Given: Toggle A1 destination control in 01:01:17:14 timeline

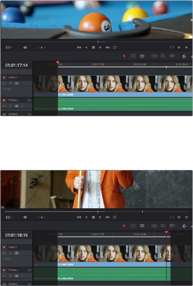Looking at the screenshot, I should pos(4,100).
